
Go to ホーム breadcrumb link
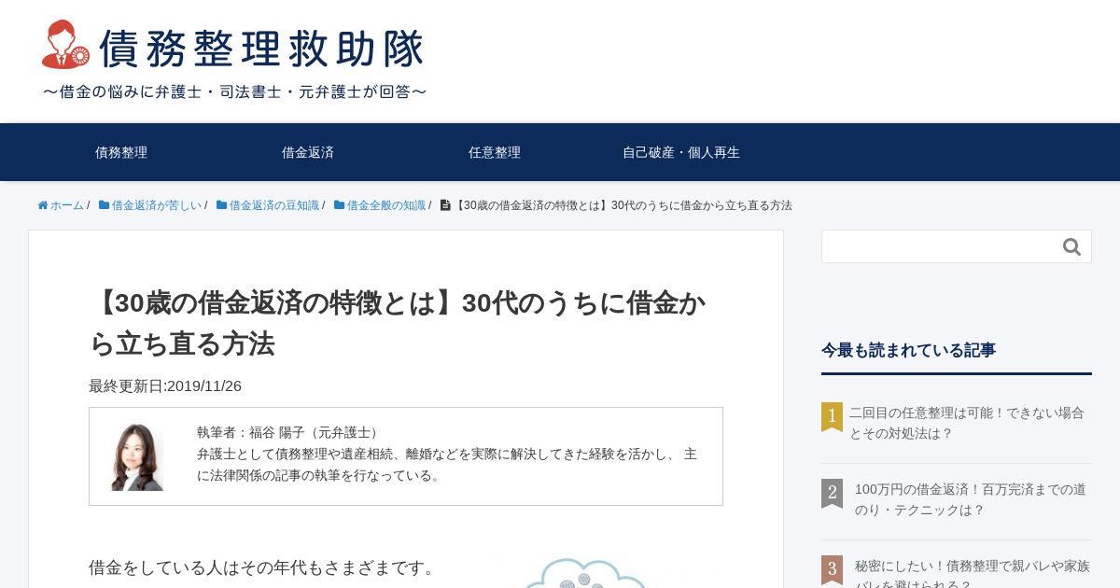pos(67,205)
